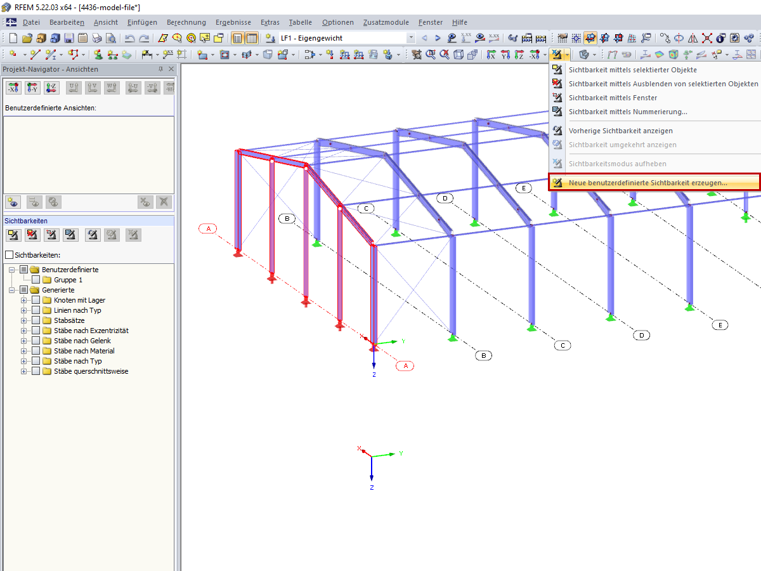
Task: Click visibility by numbering icon in Sichtbarkeiten panel
Action: click(x=71, y=235)
